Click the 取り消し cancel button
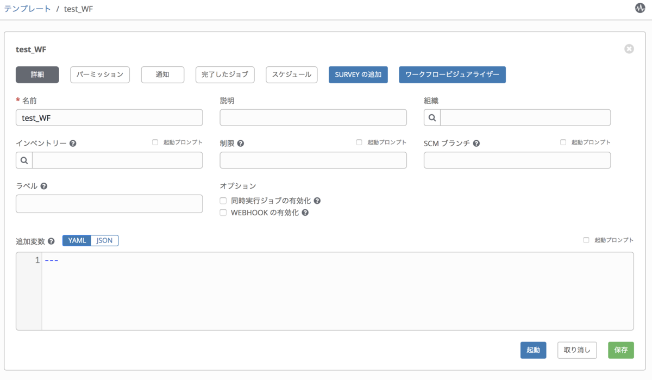 577,350
